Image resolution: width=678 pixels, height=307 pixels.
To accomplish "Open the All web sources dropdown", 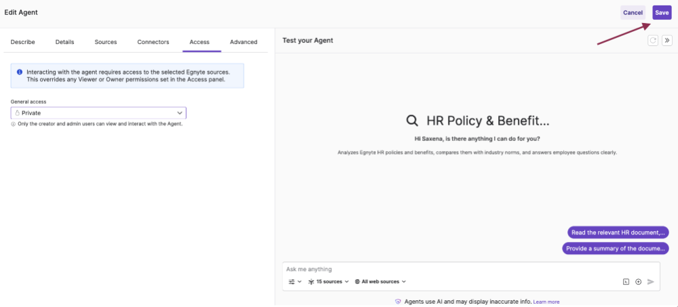I will click(380, 281).
